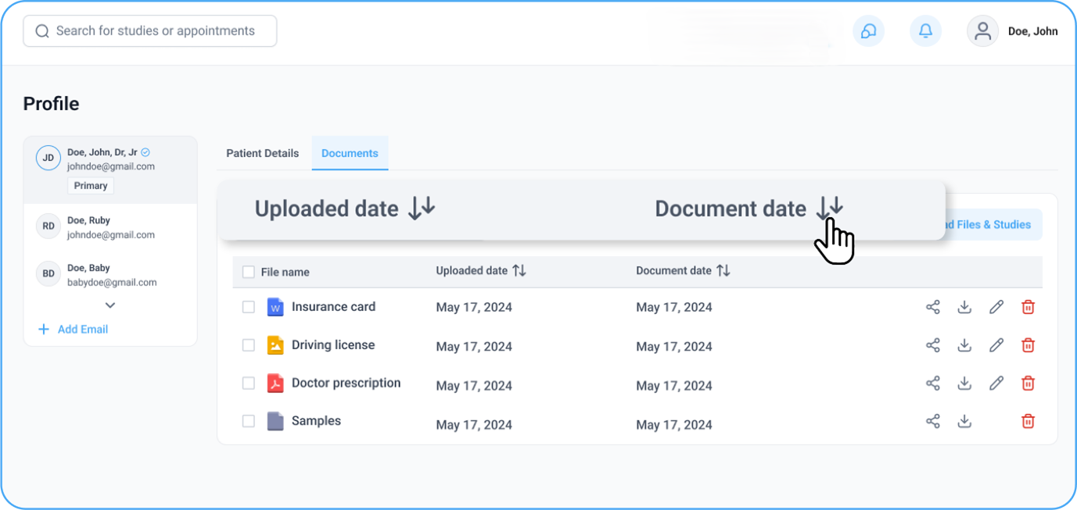Tick the Insurance card checkbox
Screen dimensions: 1077x510
(x=249, y=307)
